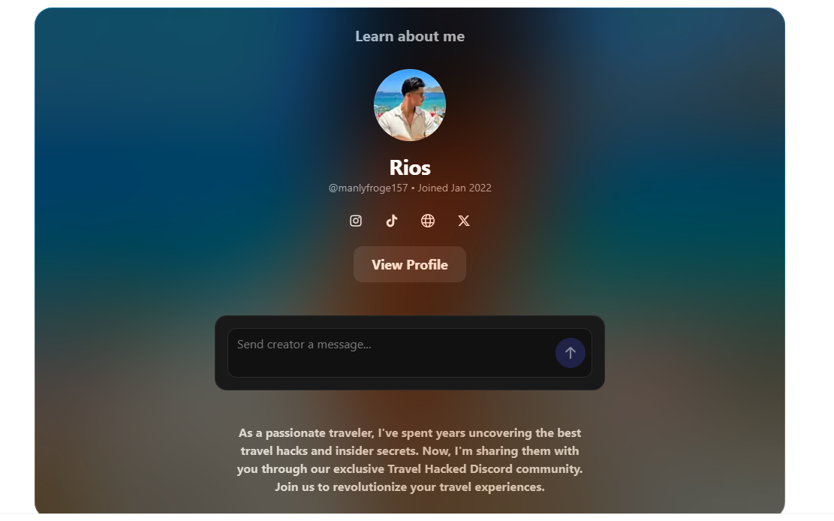Click the word 'Profile' on the button
The height and width of the screenshot is (521, 834).
click(427, 264)
